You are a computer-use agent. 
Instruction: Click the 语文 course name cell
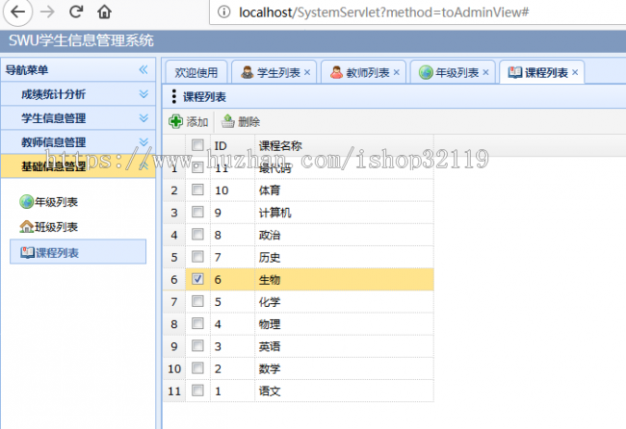click(344, 391)
